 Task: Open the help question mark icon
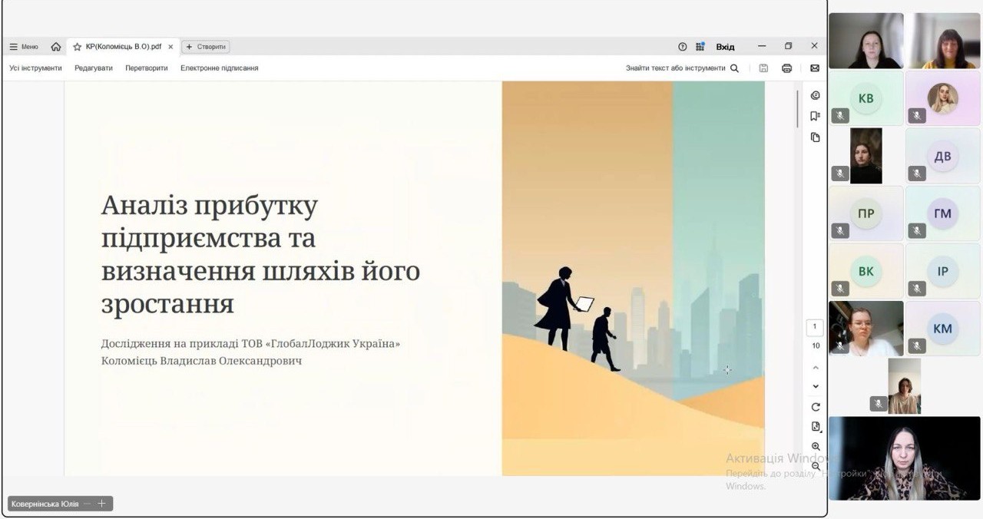point(682,47)
